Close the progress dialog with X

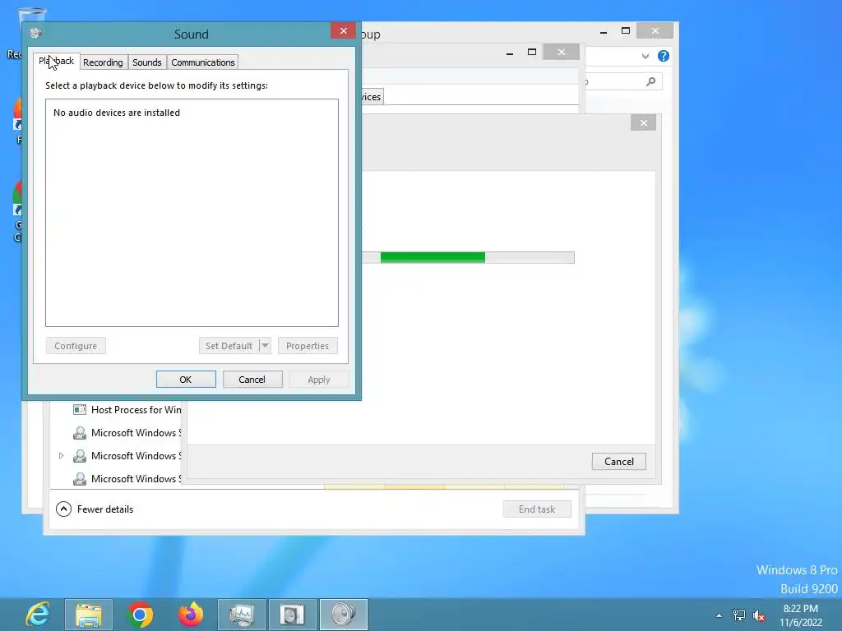tap(643, 123)
